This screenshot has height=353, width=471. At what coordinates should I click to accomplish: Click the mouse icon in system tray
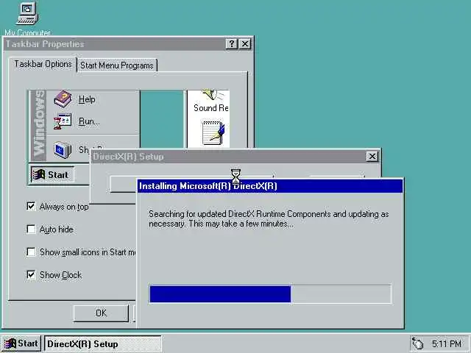click(x=417, y=343)
